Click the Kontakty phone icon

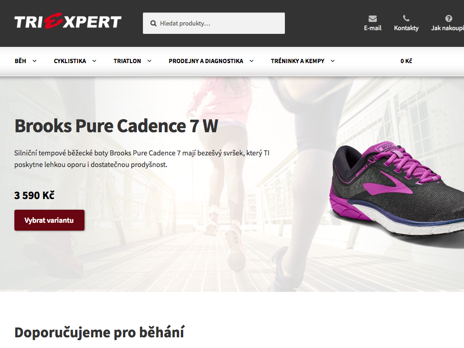tap(406, 19)
